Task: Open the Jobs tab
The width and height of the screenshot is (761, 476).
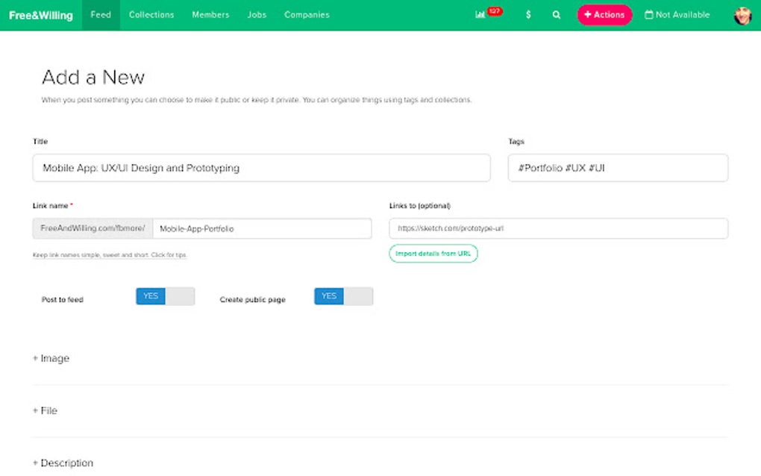Action: (257, 15)
